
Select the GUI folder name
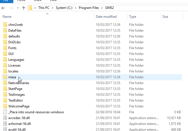[x=11, y=54]
